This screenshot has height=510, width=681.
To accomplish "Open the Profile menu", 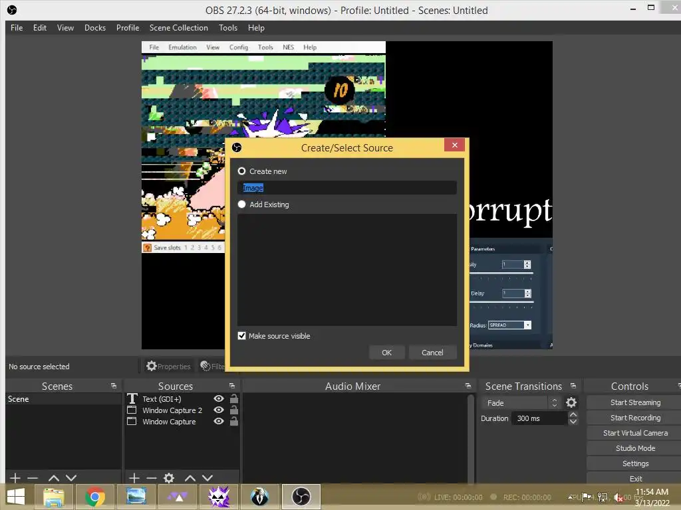I will click(x=128, y=28).
